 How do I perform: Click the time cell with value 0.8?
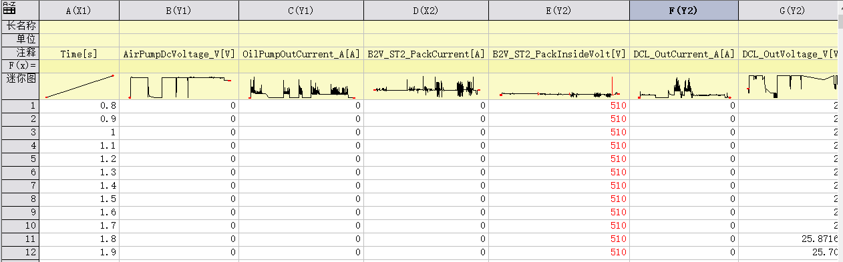[x=79, y=106]
